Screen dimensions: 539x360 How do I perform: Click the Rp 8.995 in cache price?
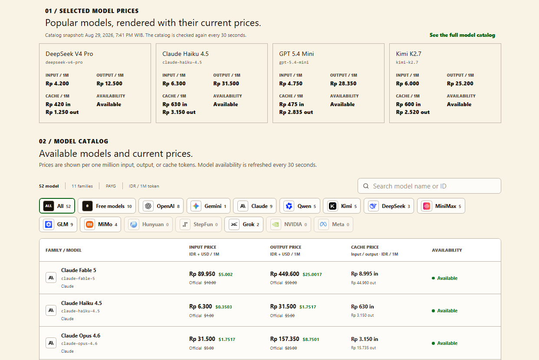tap(365, 274)
